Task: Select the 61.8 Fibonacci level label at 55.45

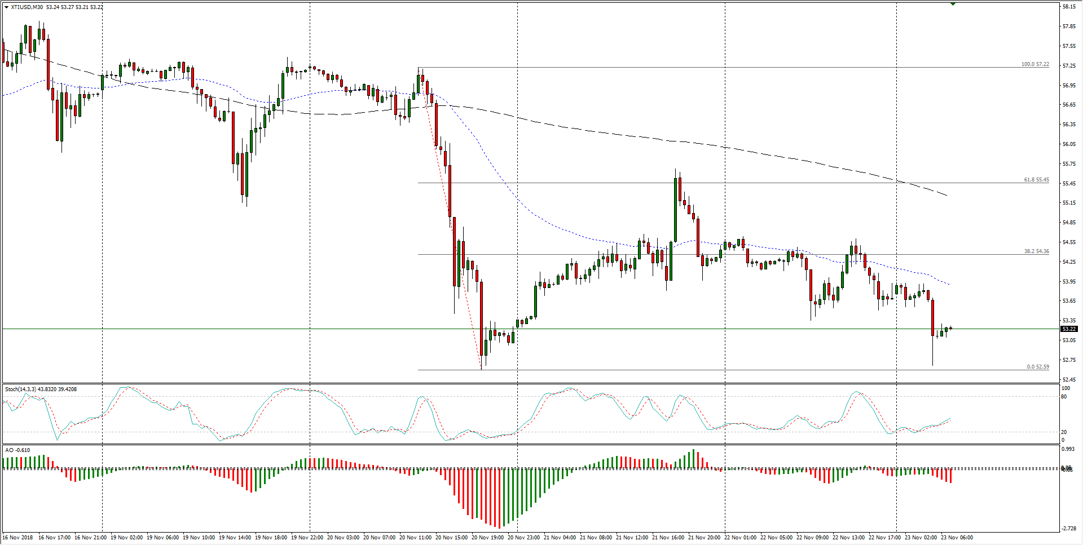Action: tap(1036, 180)
